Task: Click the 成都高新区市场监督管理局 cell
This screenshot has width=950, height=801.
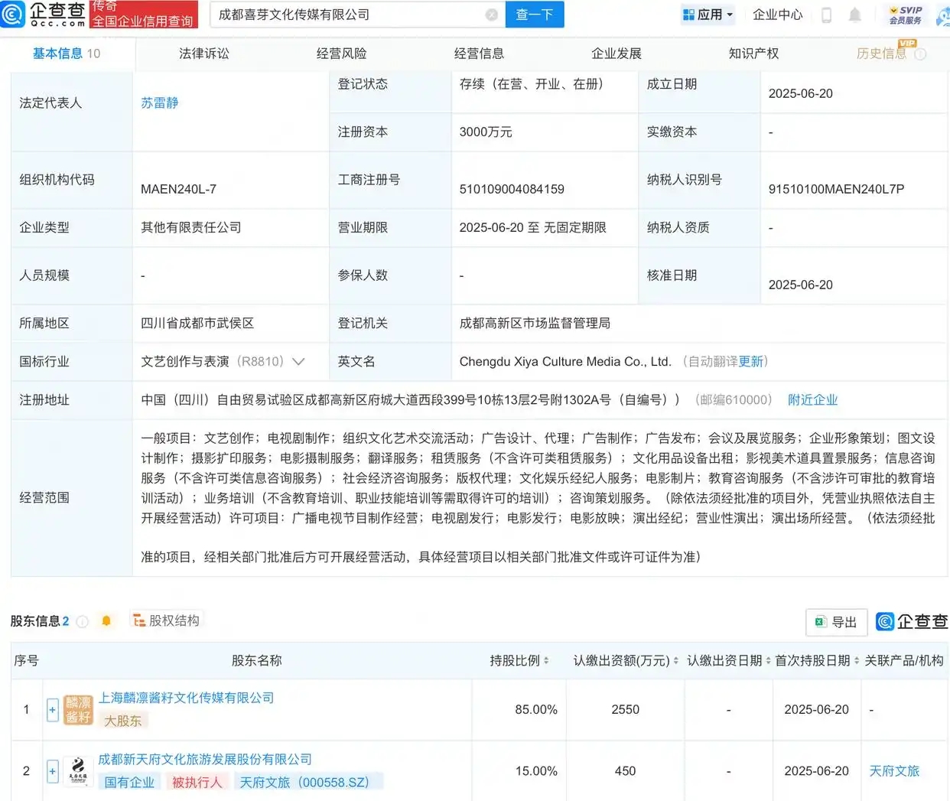Action: [535, 324]
